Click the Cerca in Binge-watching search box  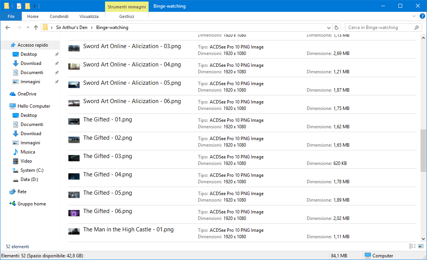pos(380,27)
